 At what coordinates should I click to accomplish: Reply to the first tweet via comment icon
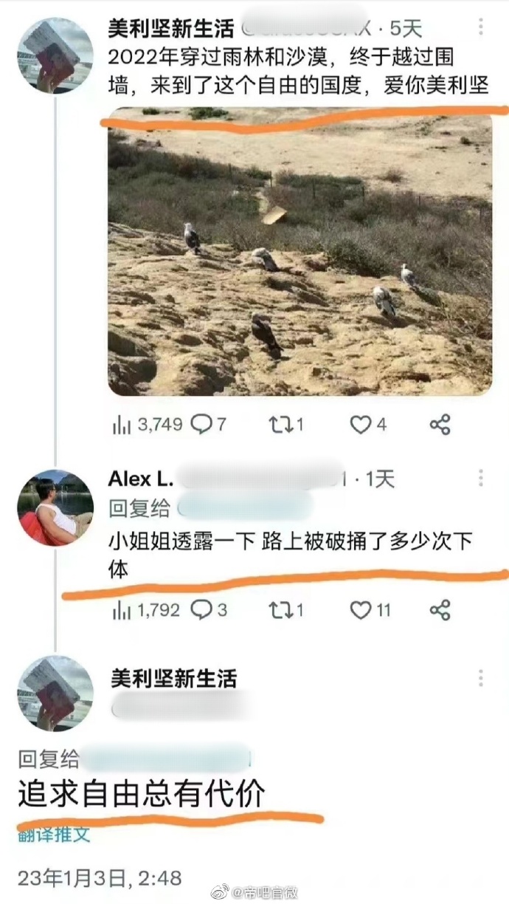click(x=201, y=425)
